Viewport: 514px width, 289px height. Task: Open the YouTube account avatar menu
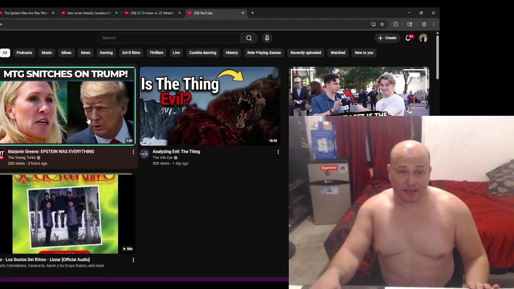(423, 38)
